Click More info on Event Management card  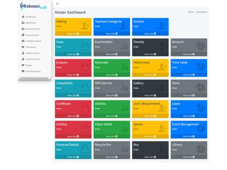189,136
